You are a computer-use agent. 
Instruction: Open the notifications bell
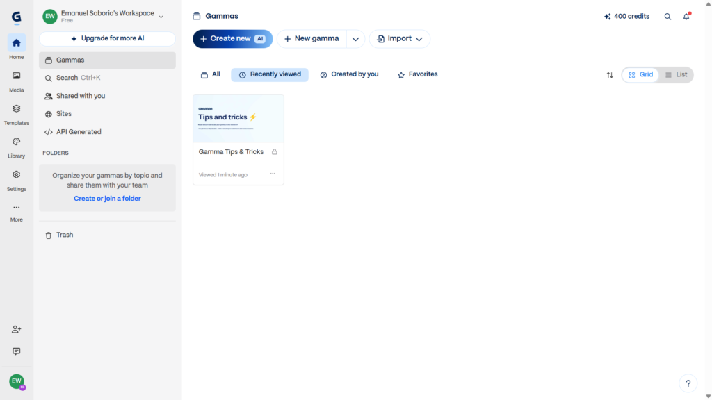[x=686, y=17]
